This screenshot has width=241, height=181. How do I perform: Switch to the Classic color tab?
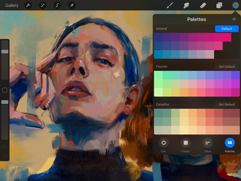[x=185, y=143]
